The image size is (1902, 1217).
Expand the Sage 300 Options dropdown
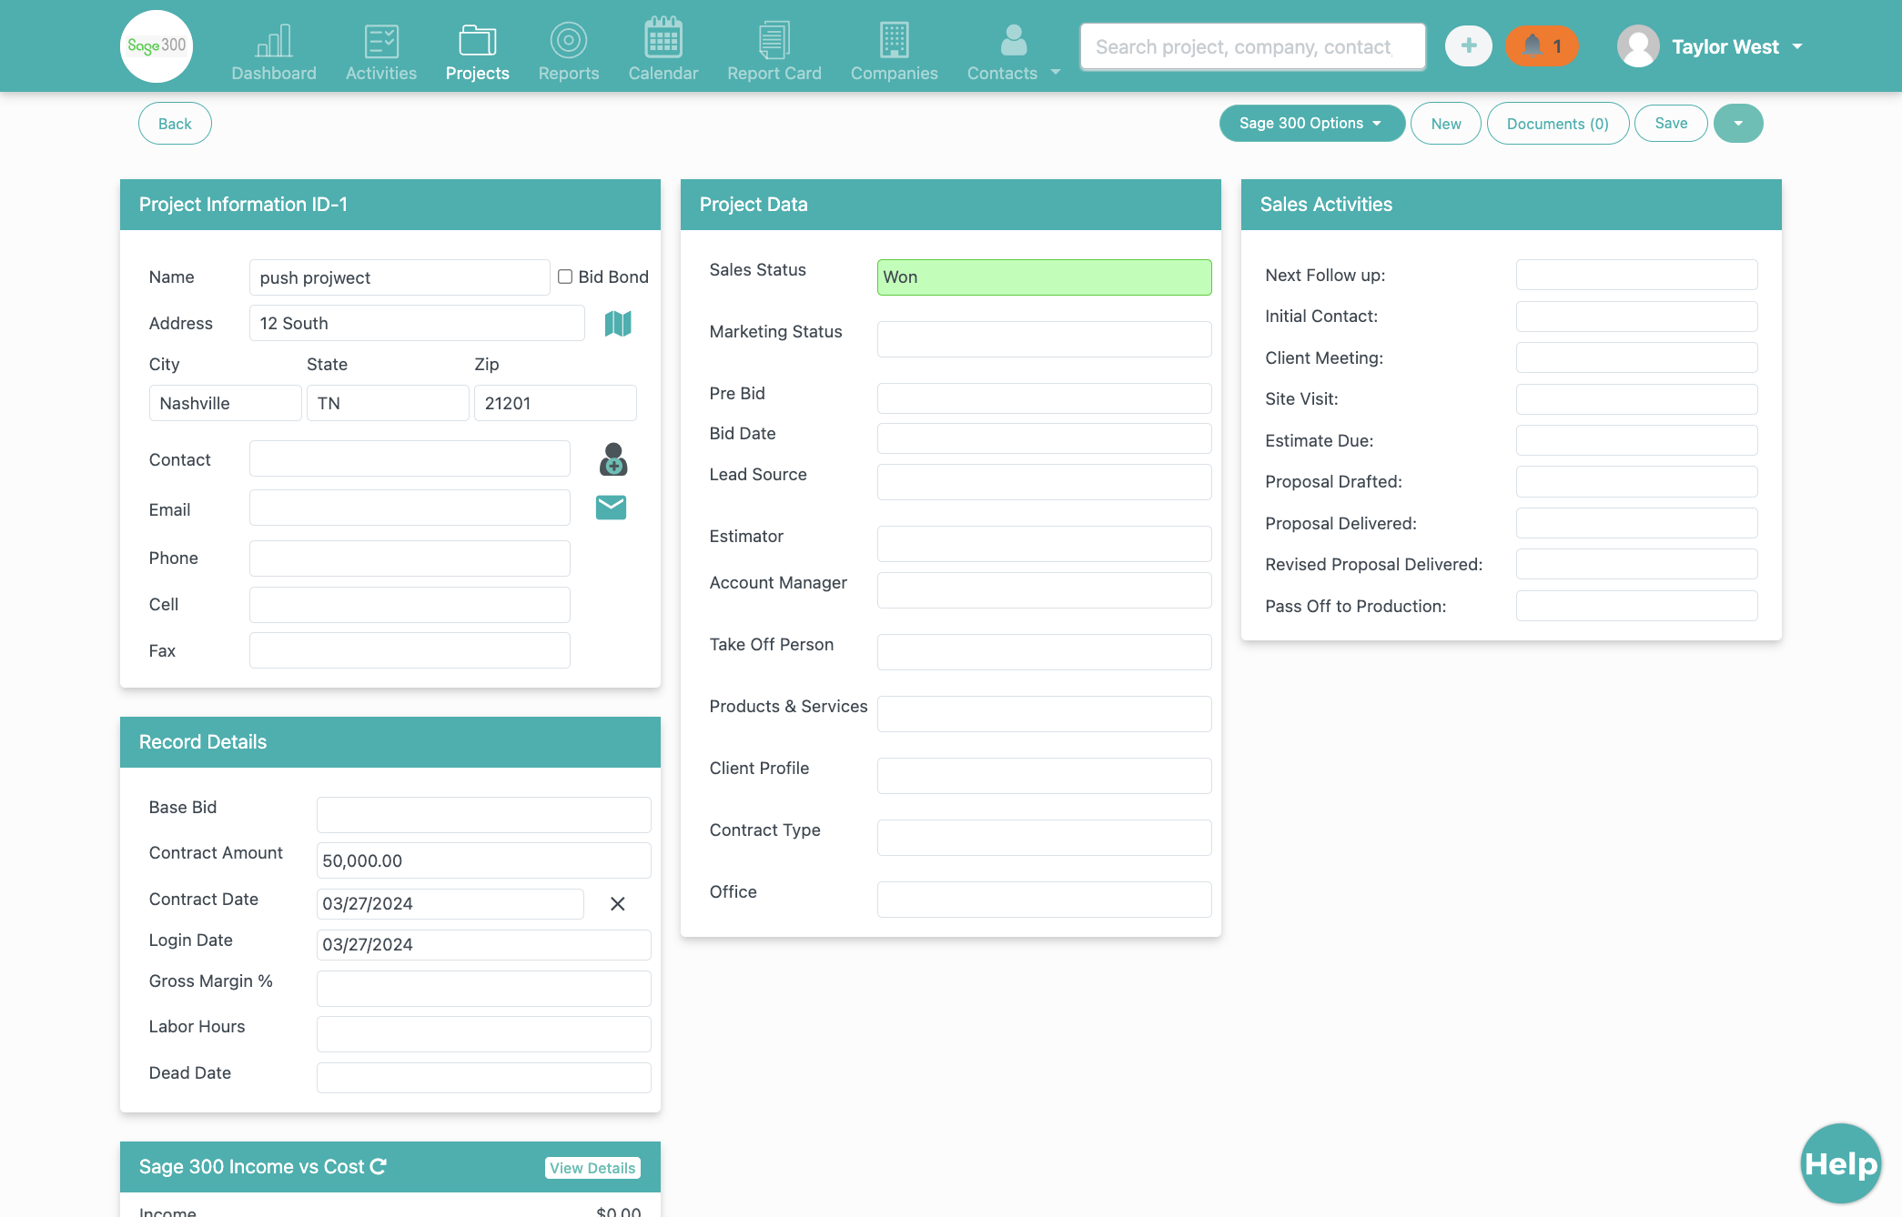(1311, 123)
